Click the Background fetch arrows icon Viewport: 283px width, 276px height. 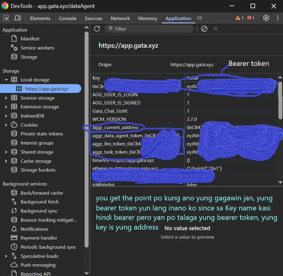(14, 202)
